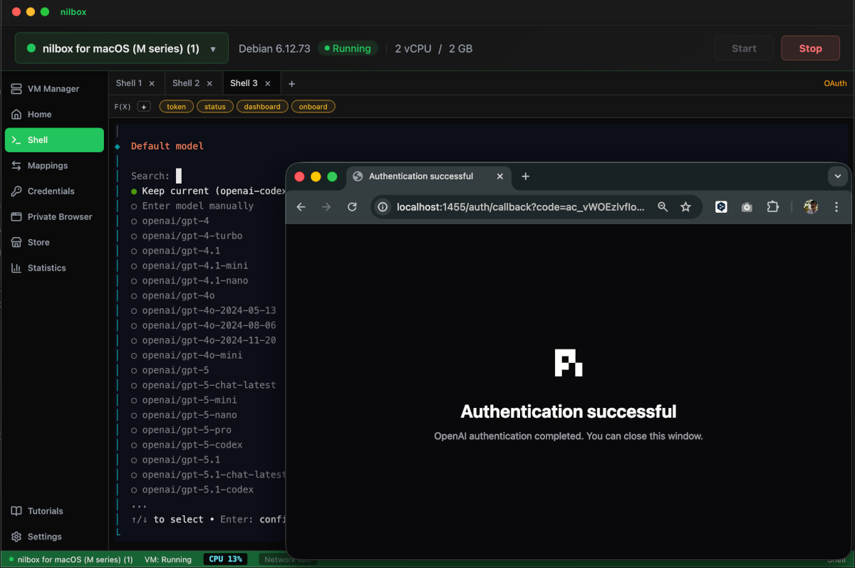Screen dimensions: 855x568
Task: Switch to the Shell 2 tab
Action: [186, 83]
